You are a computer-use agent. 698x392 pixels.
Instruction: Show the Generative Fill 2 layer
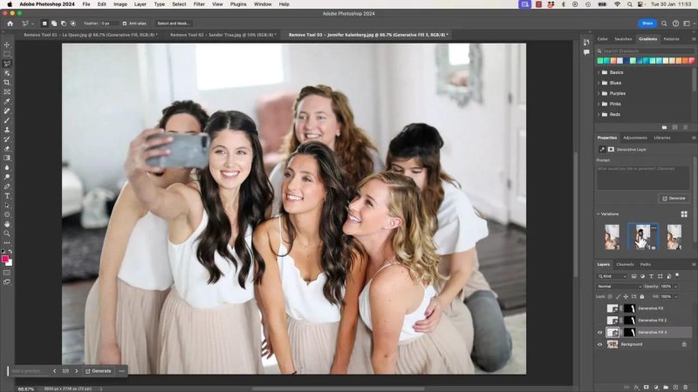pyautogui.click(x=599, y=321)
